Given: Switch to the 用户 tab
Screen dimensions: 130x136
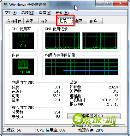Looking at the screenshot, I should pos(95,21).
